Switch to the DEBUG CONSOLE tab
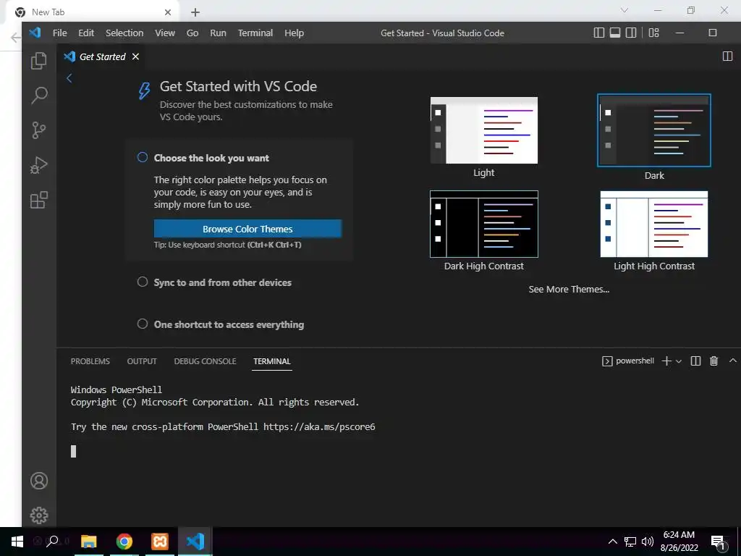 [x=205, y=361]
